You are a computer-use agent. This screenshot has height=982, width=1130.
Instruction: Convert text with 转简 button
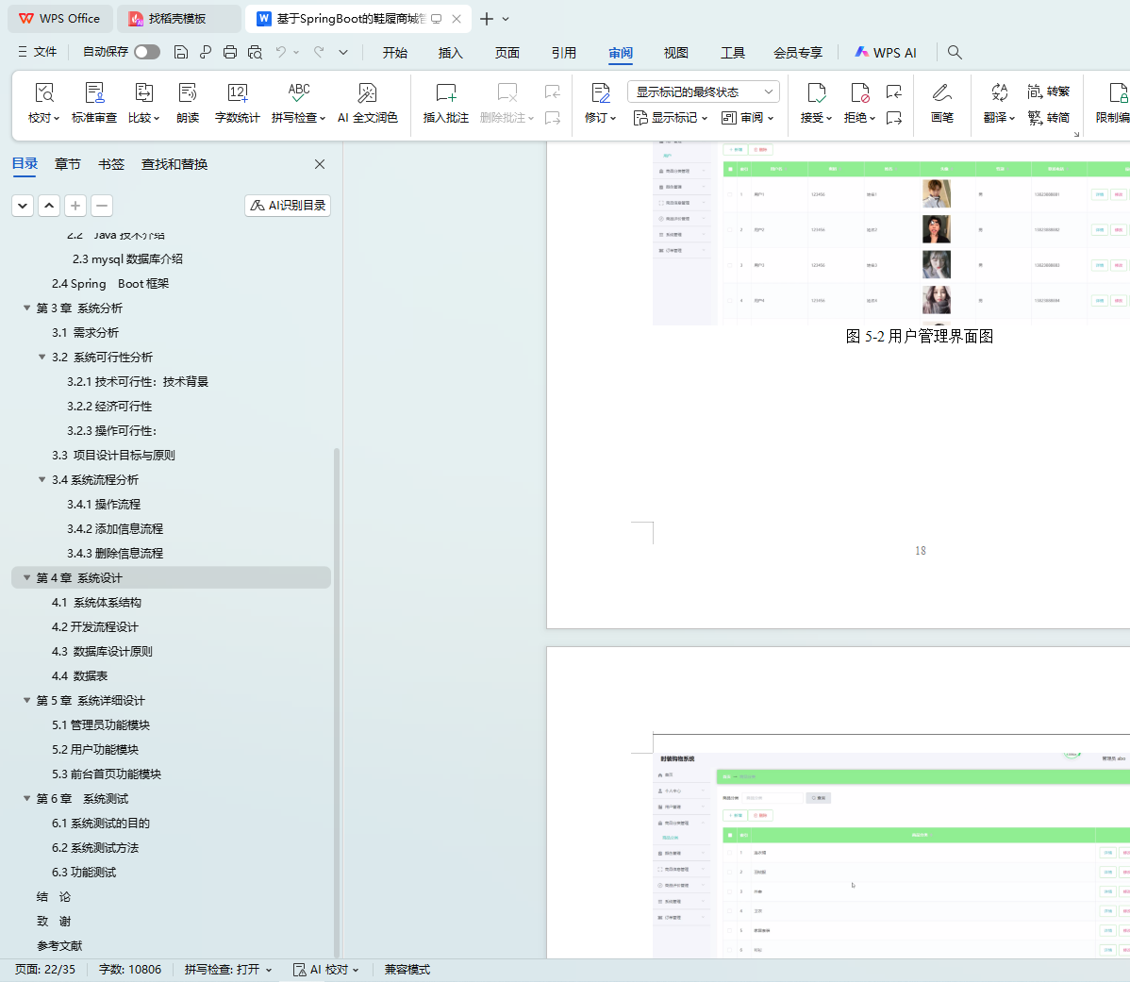pos(1049,117)
